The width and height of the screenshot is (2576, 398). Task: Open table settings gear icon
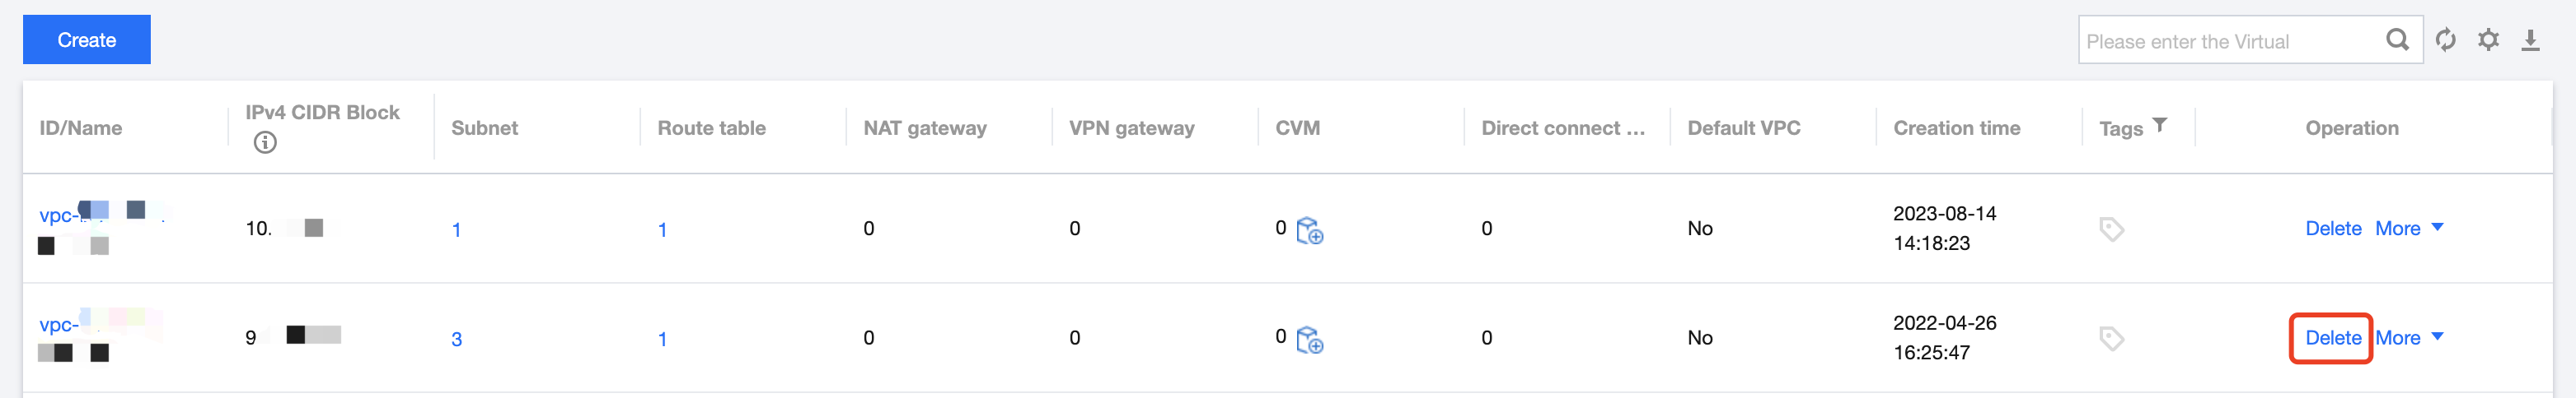click(x=2488, y=40)
